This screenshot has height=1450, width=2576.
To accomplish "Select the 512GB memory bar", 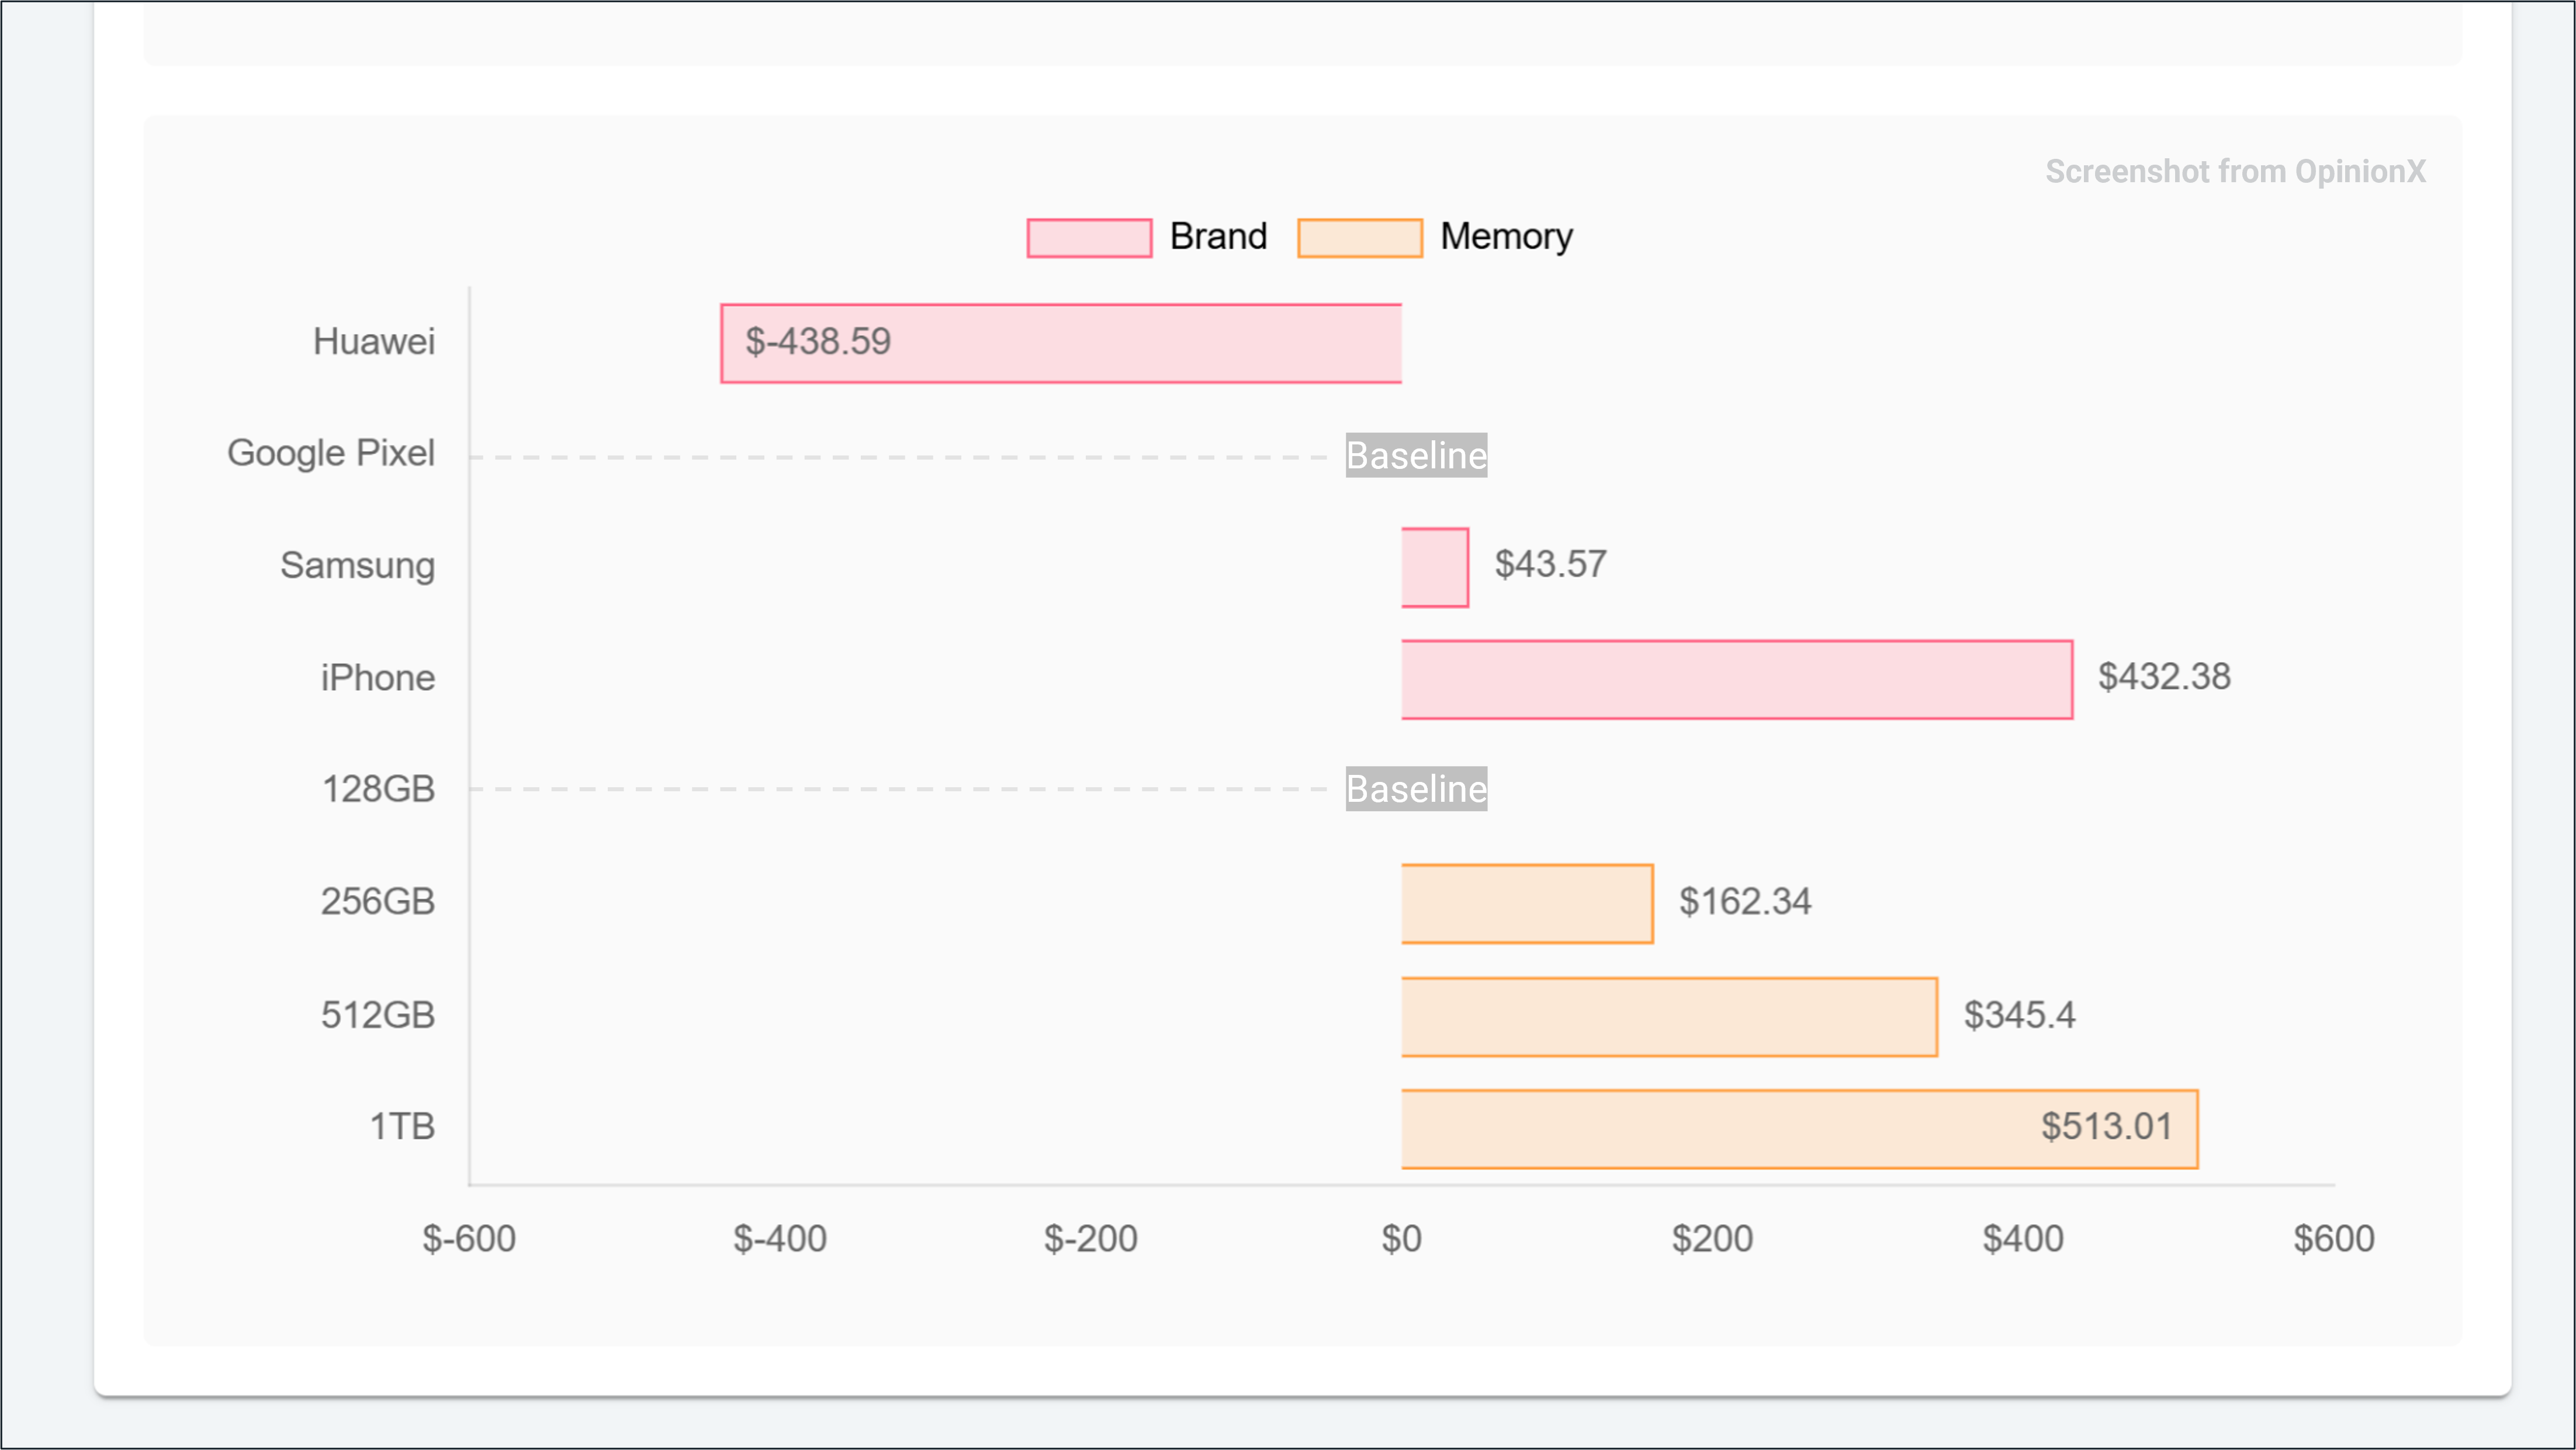I will click(1669, 1016).
